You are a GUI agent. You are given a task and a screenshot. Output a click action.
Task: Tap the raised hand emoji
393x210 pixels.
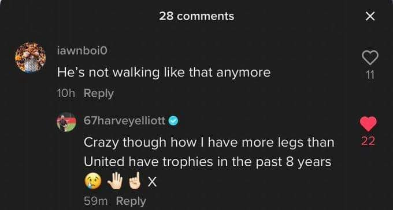click(x=115, y=181)
